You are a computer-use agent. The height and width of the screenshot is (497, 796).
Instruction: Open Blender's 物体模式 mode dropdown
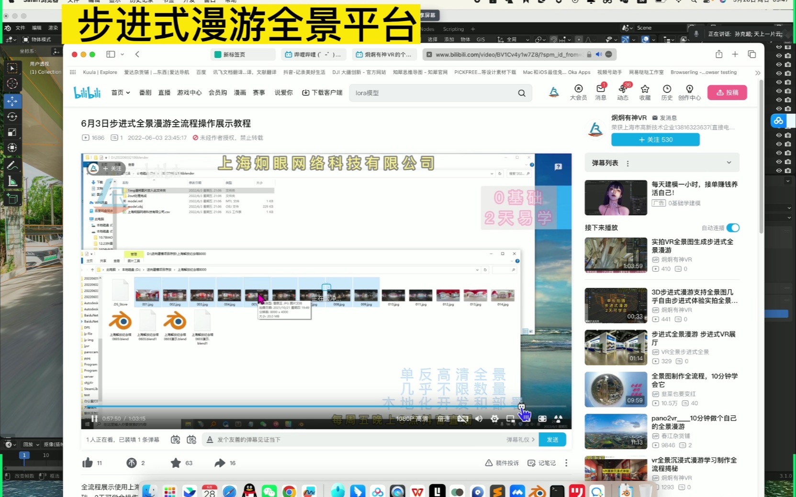[x=41, y=39]
